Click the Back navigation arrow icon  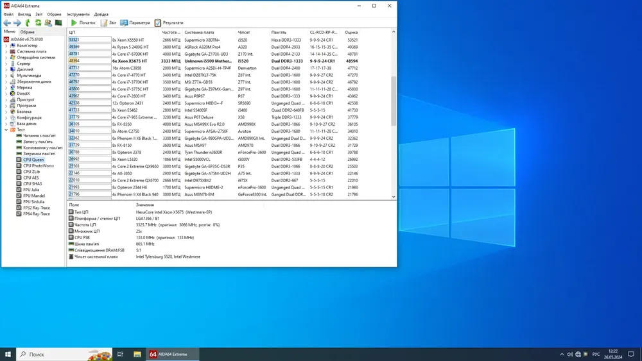[x=7, y=23]
